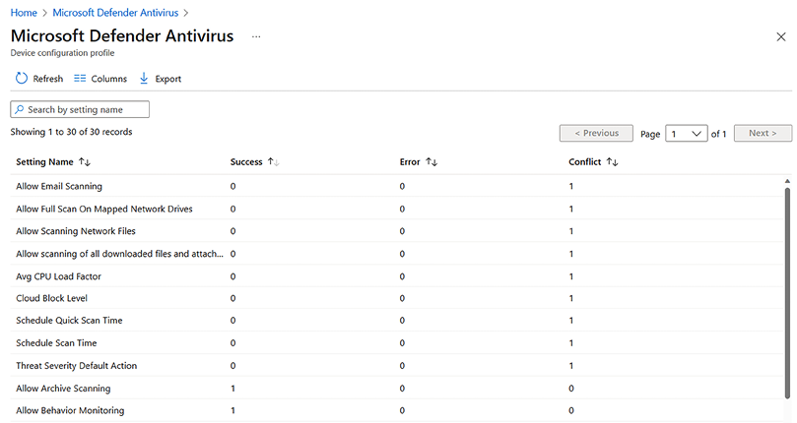This screenshot has width=797, height=423.
Task: Open the Page number dropdown
Action: [x=687, y=134]
